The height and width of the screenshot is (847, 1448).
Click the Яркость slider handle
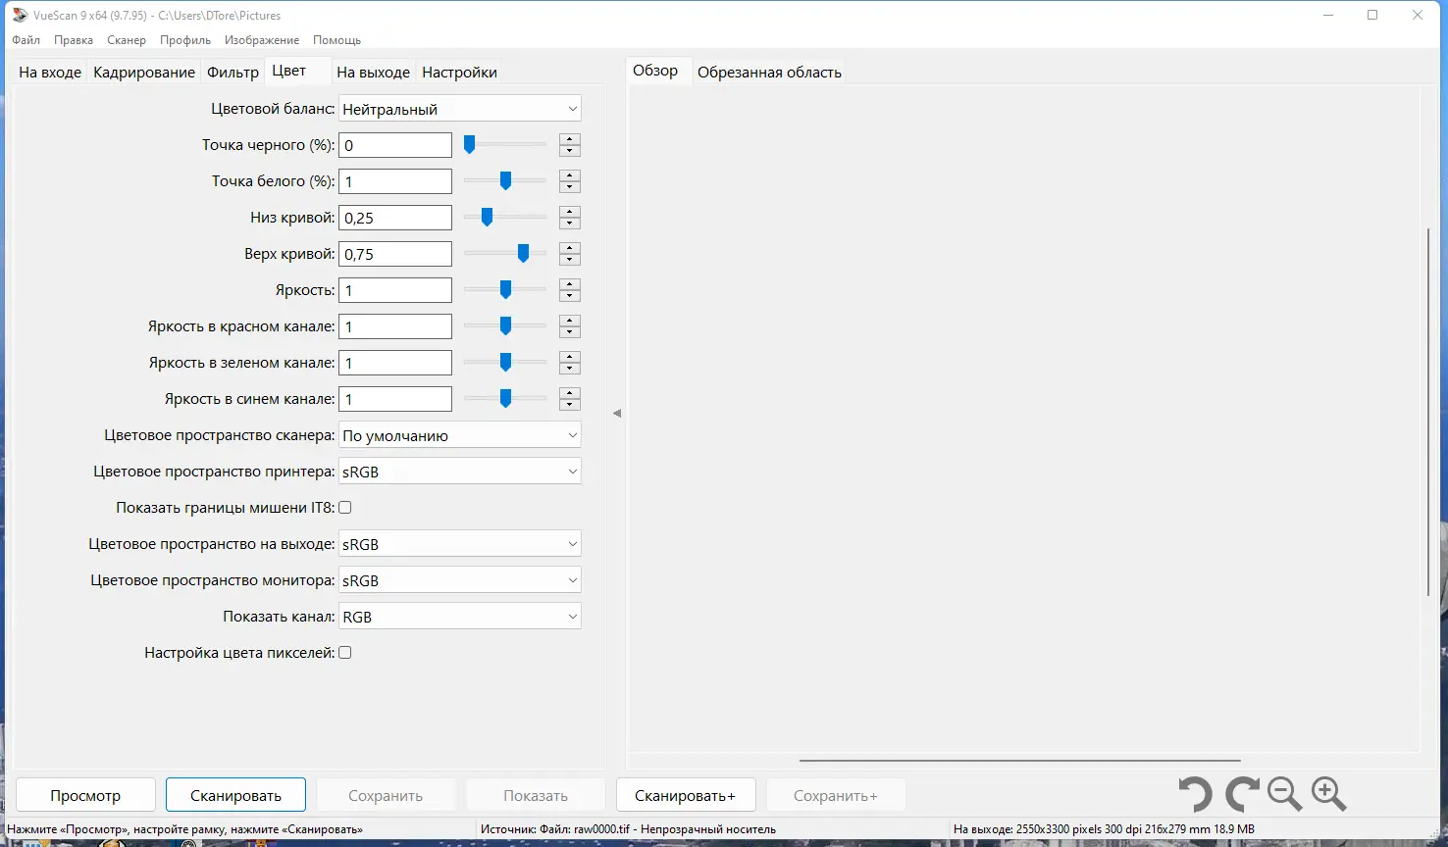505,290
